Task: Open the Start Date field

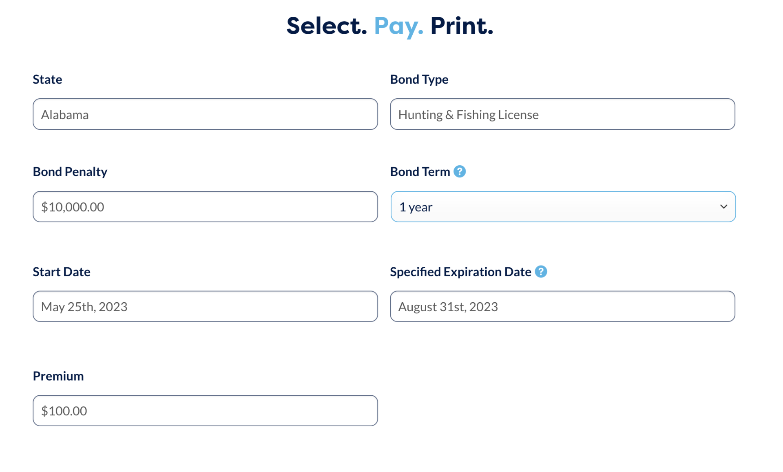Action: tap(205, 306)
